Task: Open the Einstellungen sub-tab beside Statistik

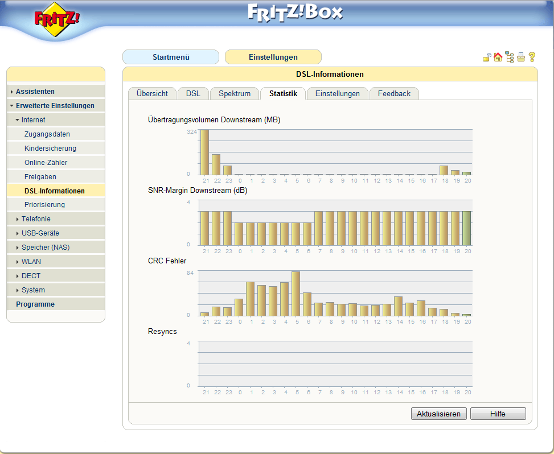Action: pyautogui.click(x=338, y=93)
